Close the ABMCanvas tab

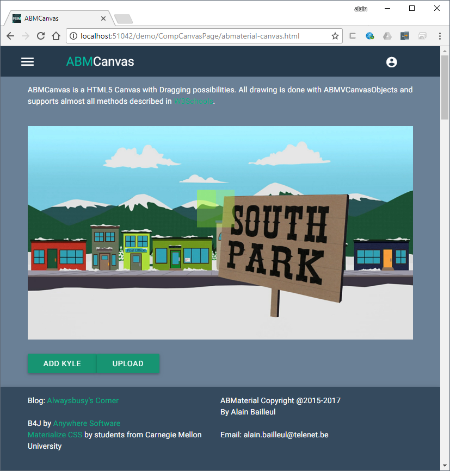[x=103, y=18]
